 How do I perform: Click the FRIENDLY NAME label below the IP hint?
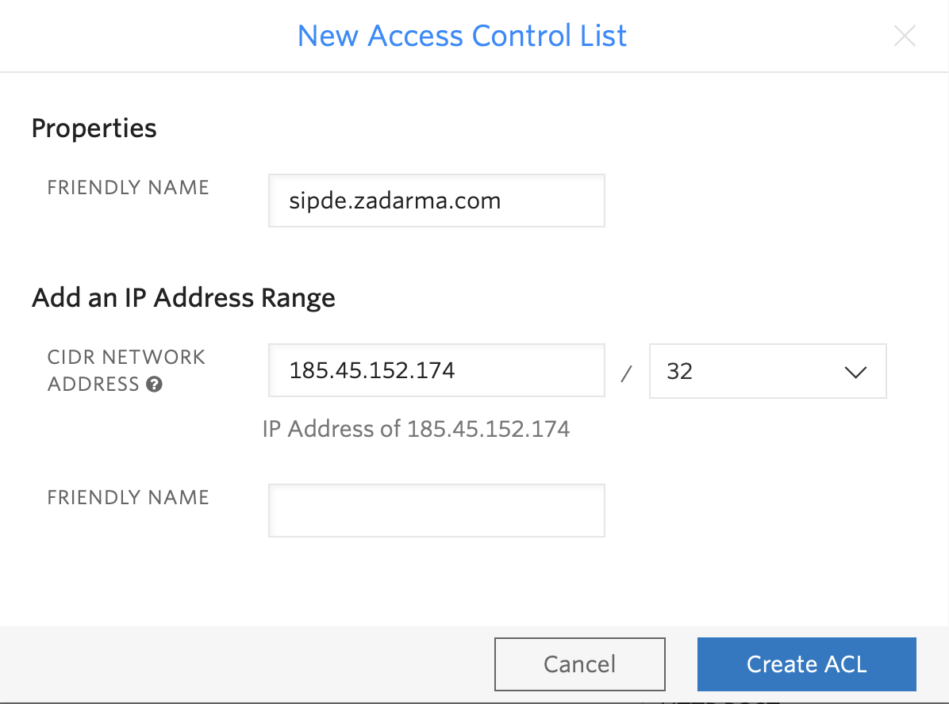tap(128, 498)
